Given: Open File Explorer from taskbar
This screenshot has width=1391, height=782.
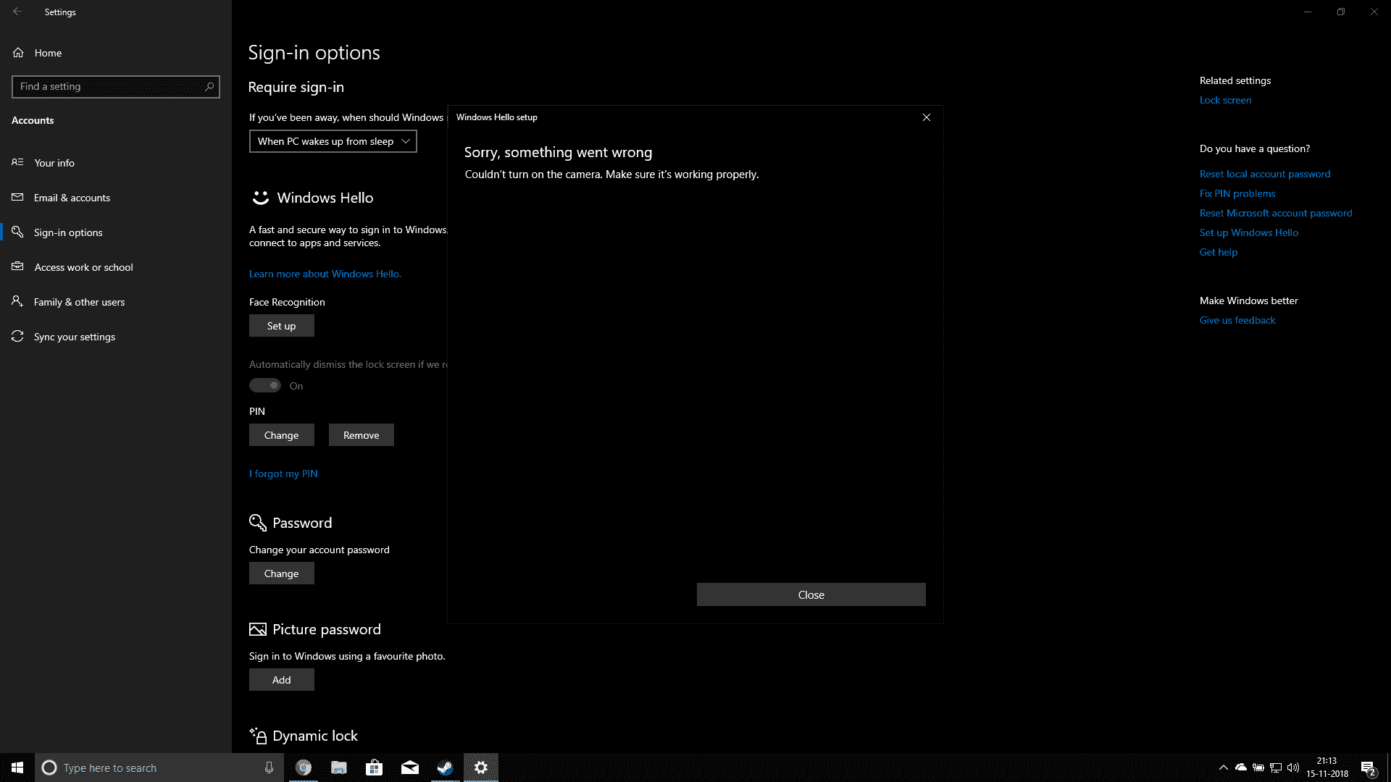Looking at the screenshot, I should (338, 768).
